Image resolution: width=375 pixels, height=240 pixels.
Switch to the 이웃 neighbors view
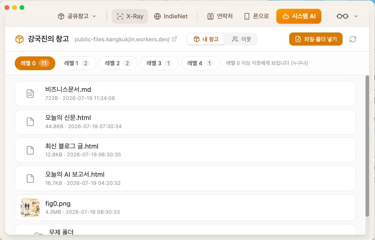click(241, 39)
